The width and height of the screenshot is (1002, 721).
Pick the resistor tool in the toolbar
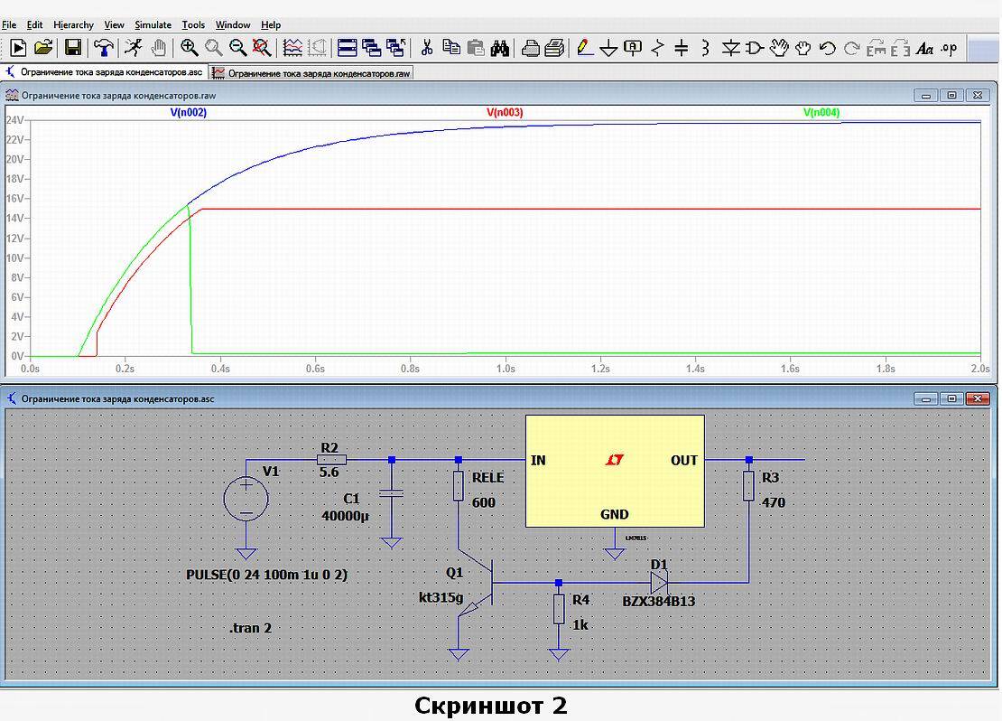point(657,48)
